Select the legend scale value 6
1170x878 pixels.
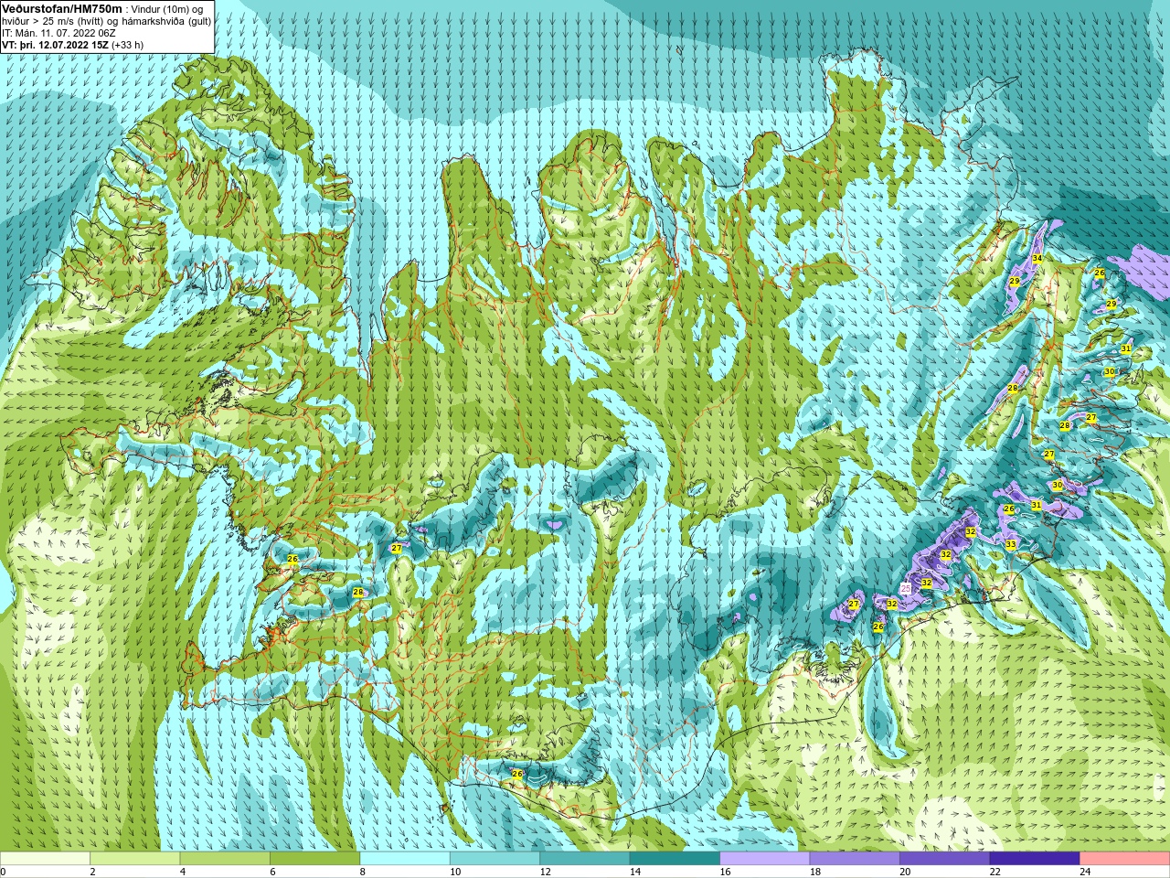coord(272,872)
